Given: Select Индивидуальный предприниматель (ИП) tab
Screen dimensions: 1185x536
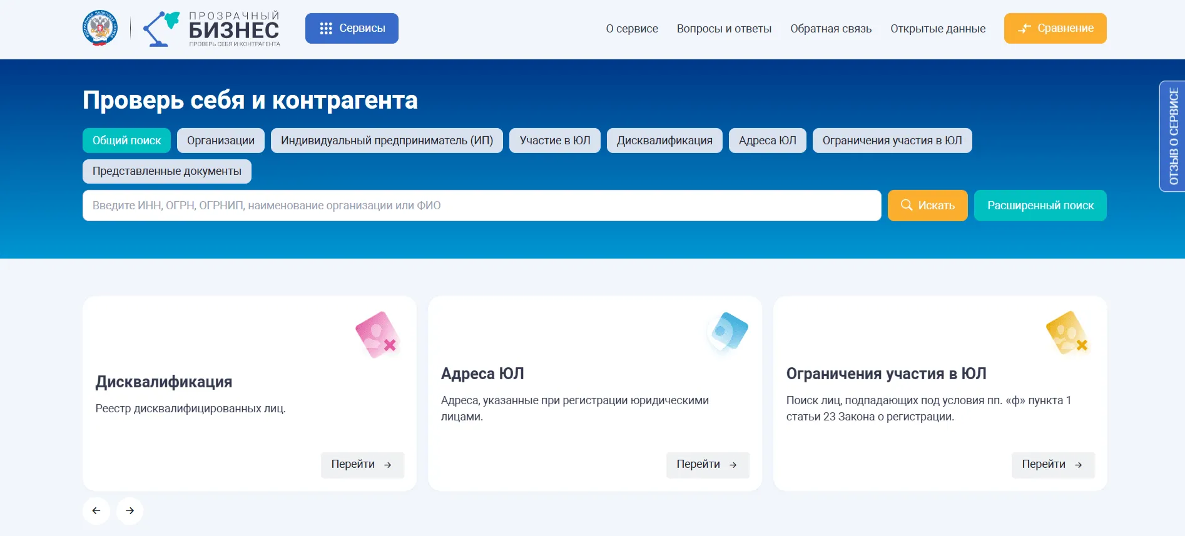Looking at the screenshot, I should 387,141.
